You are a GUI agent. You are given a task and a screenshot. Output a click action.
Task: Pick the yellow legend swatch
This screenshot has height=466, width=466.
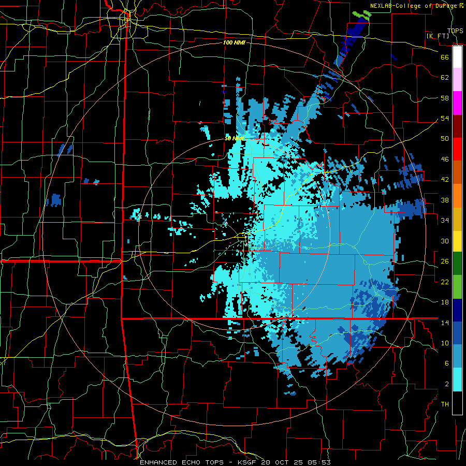pyautogui.click(x=457, y=241)
